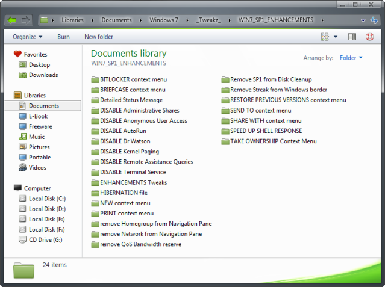
Task: Select TAKE OWNERSHIP Context Menu folder icon
Action: (x=225, y=141)
